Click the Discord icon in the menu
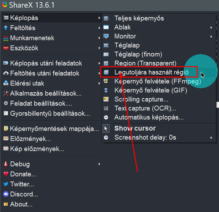 tap(6, 194)
